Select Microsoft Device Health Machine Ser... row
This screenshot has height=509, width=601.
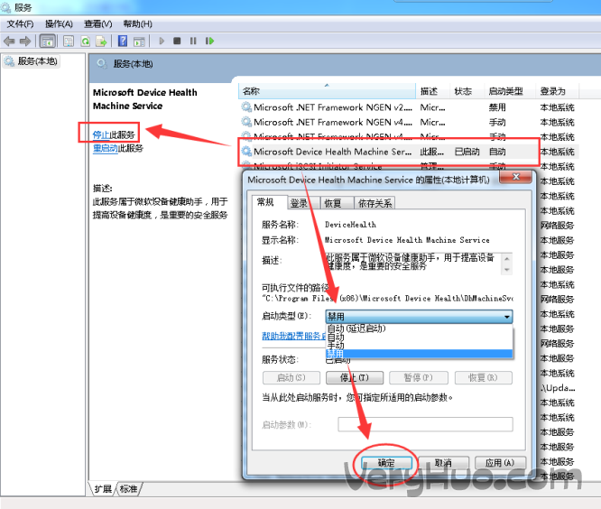pos(409,152)
